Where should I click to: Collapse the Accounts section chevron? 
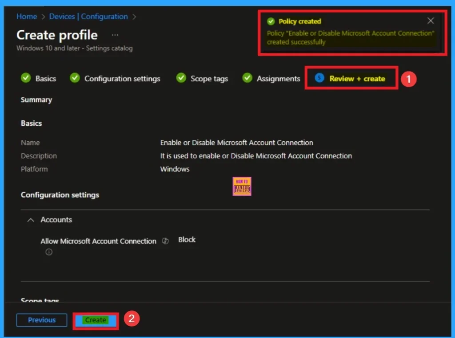pyautogui.click(x=31, y=220)
